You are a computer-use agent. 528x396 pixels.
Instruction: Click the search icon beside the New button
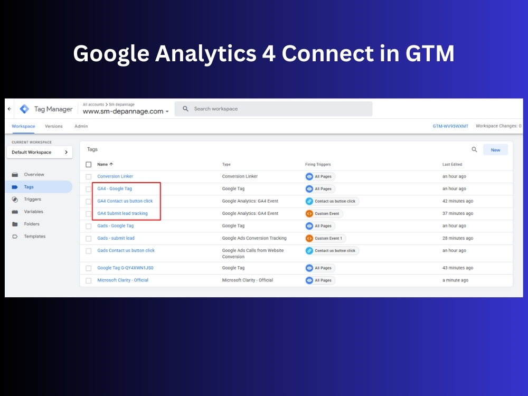474,149
